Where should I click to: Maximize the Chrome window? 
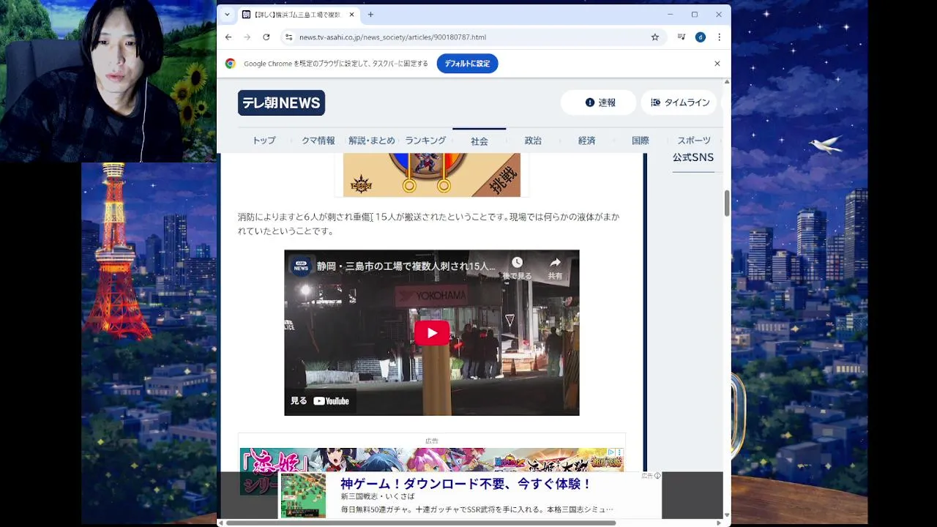(695, 15)
